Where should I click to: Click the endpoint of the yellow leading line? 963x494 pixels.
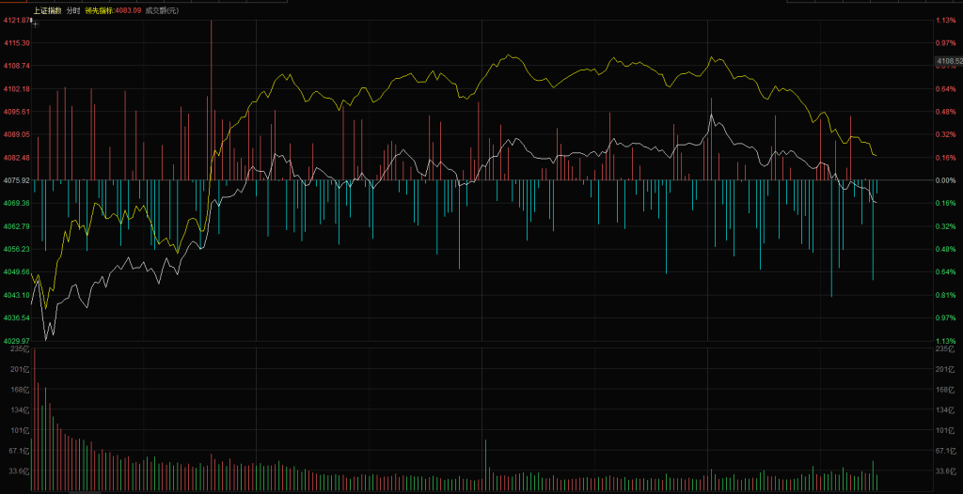[876, 155]
